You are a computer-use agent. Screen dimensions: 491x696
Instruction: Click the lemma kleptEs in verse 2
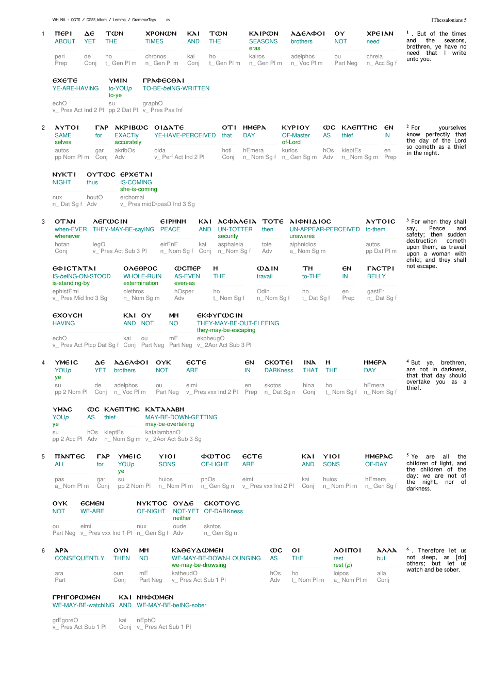tap(351, 150)
